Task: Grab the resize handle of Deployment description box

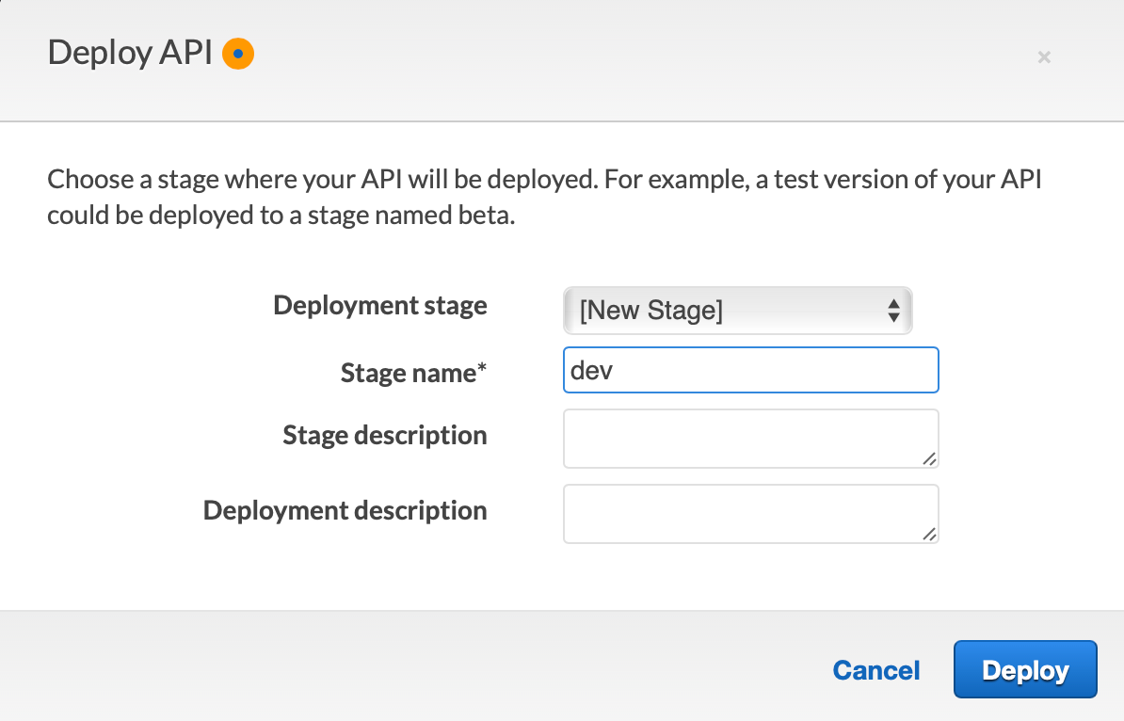Action: [x=929, y=534]
